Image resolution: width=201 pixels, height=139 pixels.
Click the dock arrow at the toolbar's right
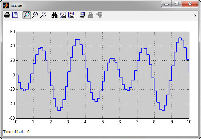point(195,15)
